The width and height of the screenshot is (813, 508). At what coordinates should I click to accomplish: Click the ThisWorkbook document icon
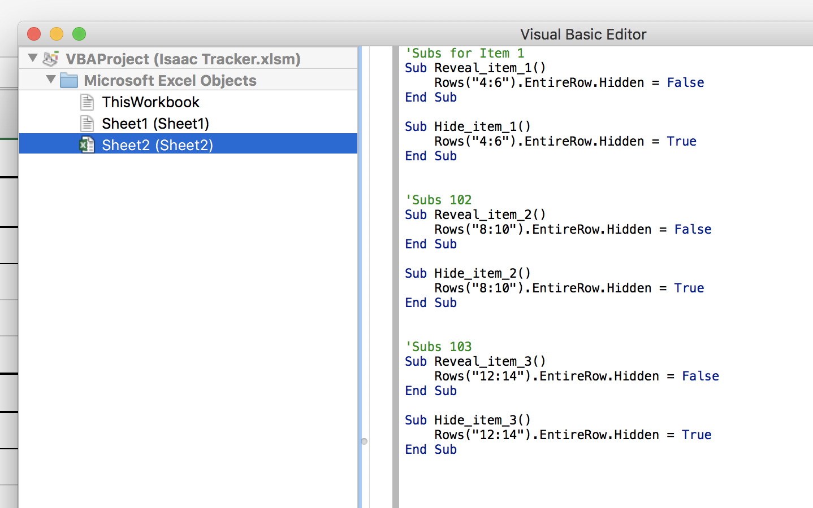(x=87, y=102)
